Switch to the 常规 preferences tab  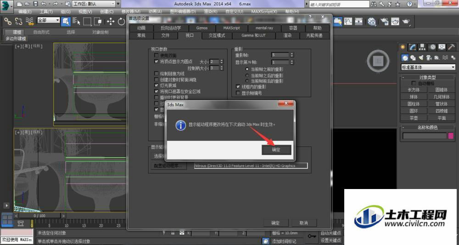tap(141, 35)
